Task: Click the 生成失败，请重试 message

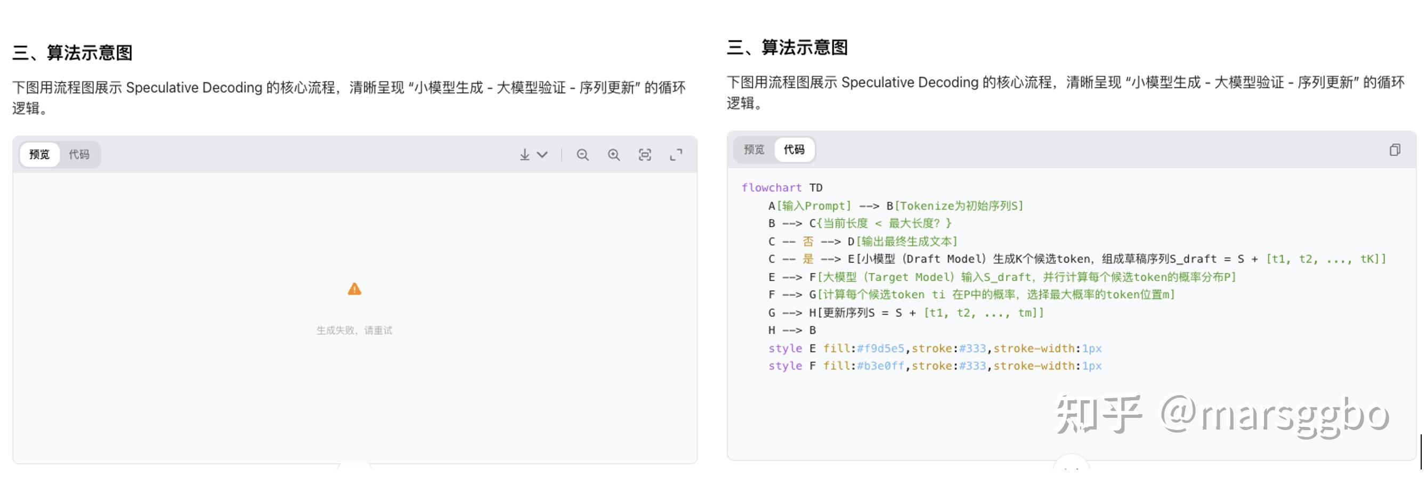Action: [354, 330]
